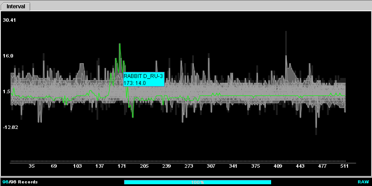Click x-axis marker 103
Screen dimensions: 372x186
(x=77, y=166)
